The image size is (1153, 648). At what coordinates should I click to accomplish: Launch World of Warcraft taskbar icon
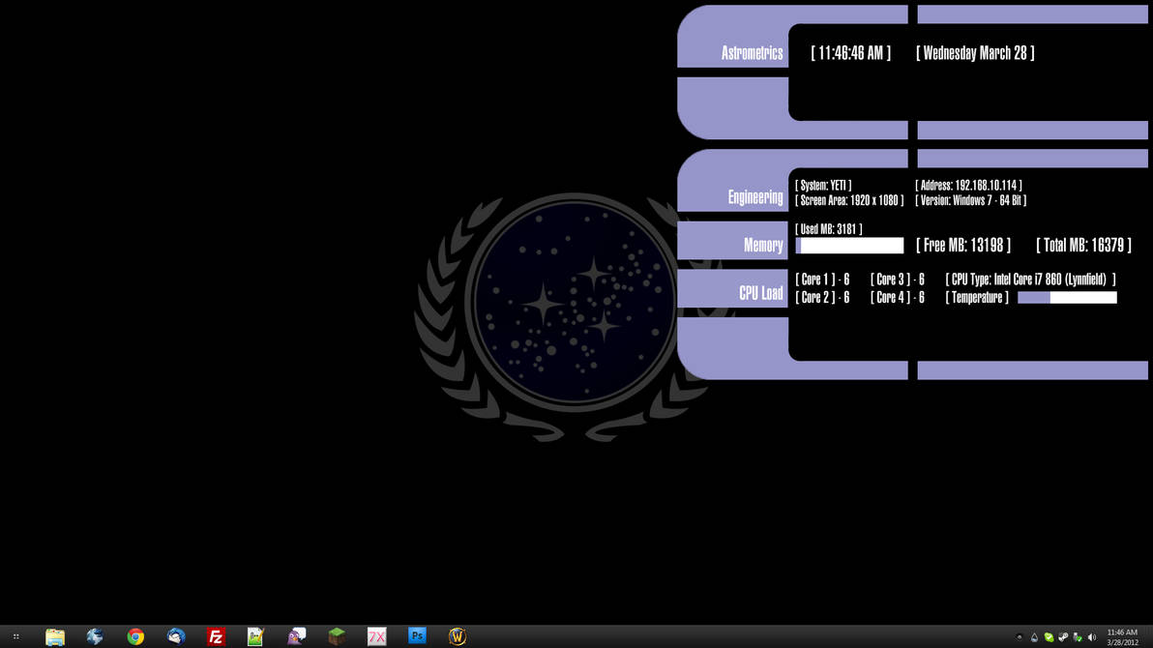[458, 636]
